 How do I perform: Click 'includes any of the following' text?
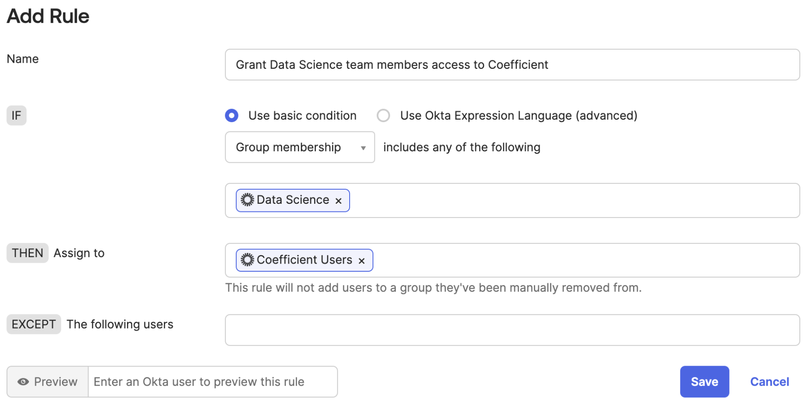tap(462, 147)
